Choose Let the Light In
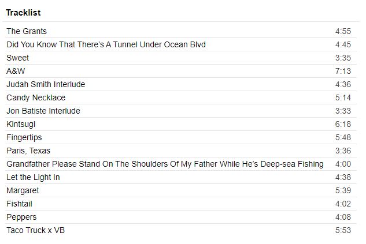The image size is (366, 244). click(x=33, y=177)
